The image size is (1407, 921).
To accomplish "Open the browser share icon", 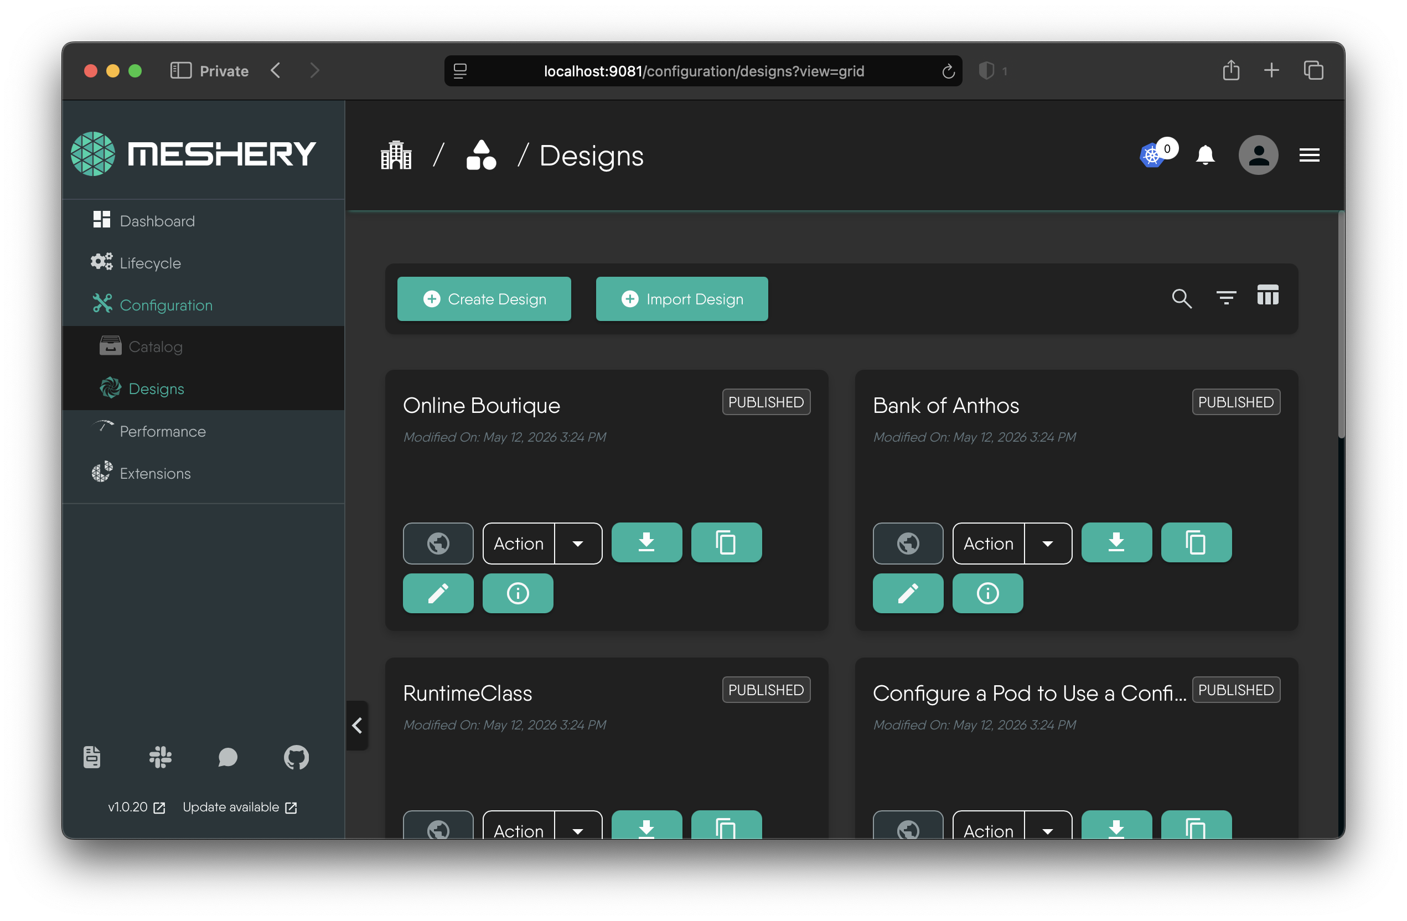I will 1231,70.
